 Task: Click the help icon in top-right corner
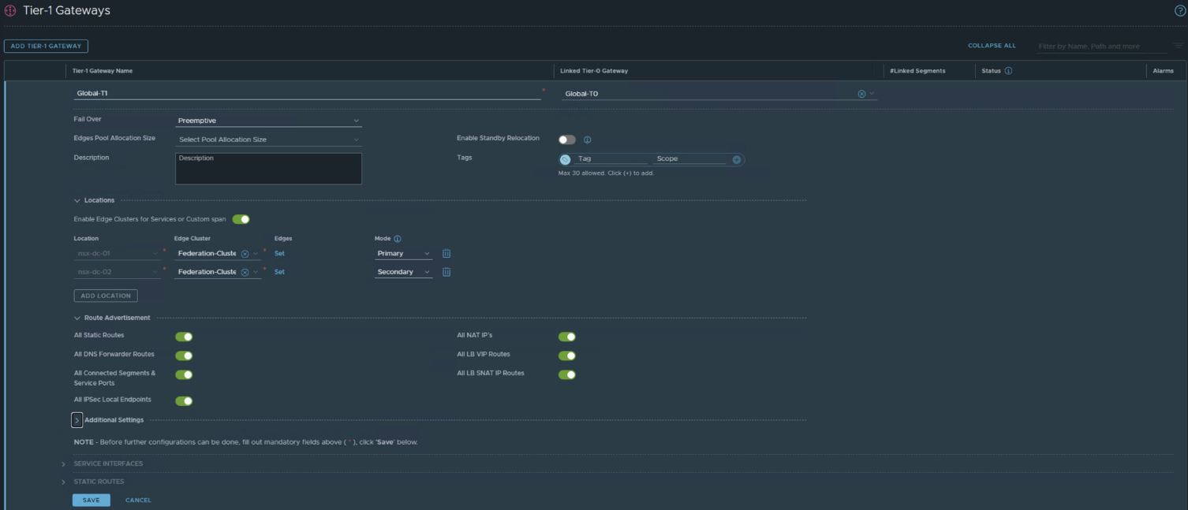[x=1180, y=10]
